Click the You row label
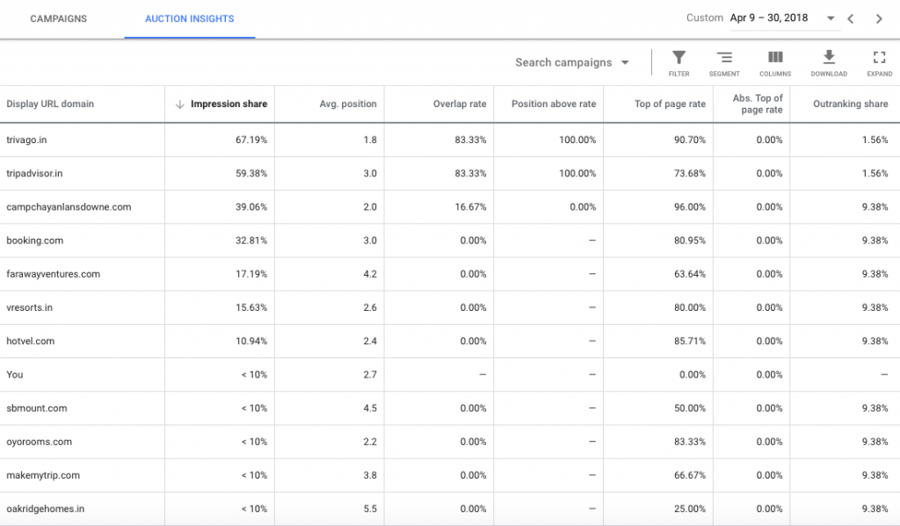This screenshot has width=900, height=526. point(15,375)
